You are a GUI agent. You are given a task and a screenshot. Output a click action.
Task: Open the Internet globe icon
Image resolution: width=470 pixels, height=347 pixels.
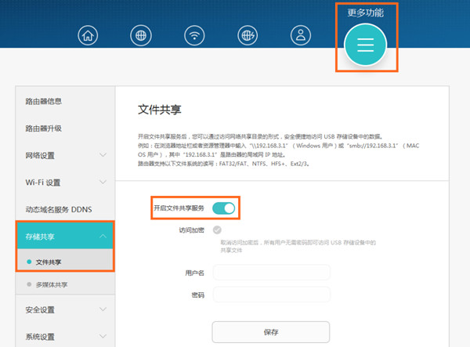tap(141, 35)
